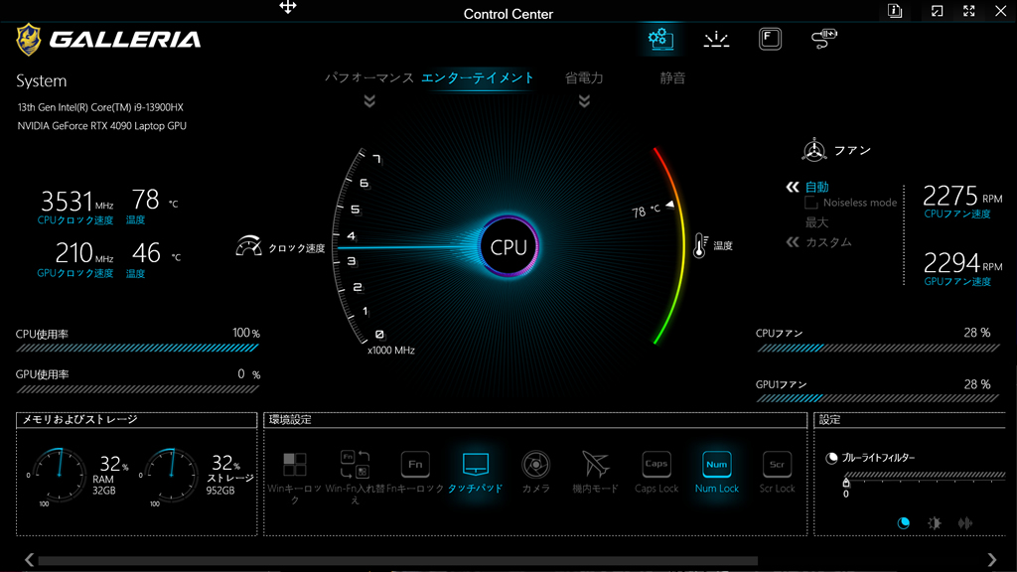Click the GALLERIA logo
Screen dimensions: 1017x572
coord(108,40)
